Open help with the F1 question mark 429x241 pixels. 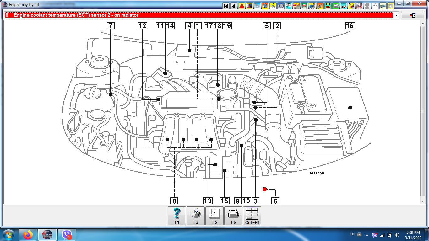point(177,216)
